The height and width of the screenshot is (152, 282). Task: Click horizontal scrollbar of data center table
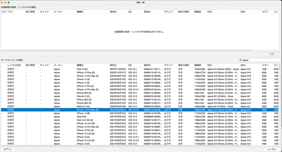point(126,146)
